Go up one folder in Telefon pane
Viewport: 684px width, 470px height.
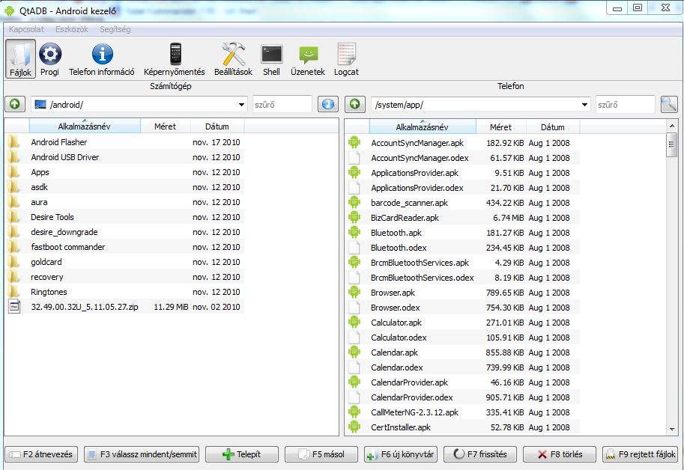pos(354,104)
